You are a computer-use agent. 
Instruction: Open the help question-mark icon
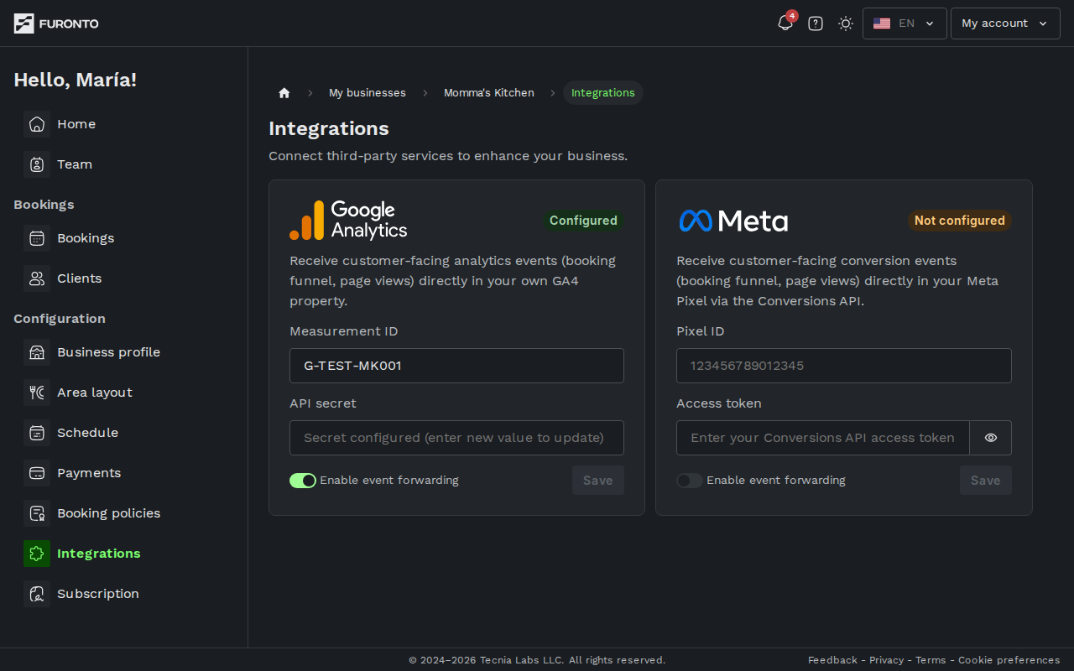pos(816,23)
